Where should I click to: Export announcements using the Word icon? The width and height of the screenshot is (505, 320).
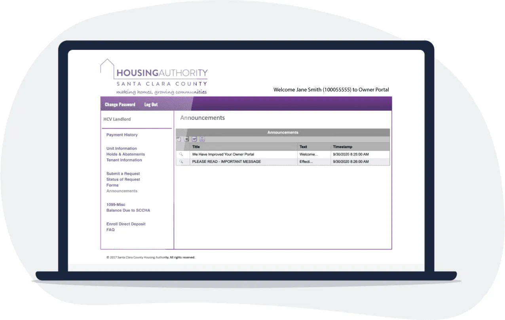pos(194,139)
